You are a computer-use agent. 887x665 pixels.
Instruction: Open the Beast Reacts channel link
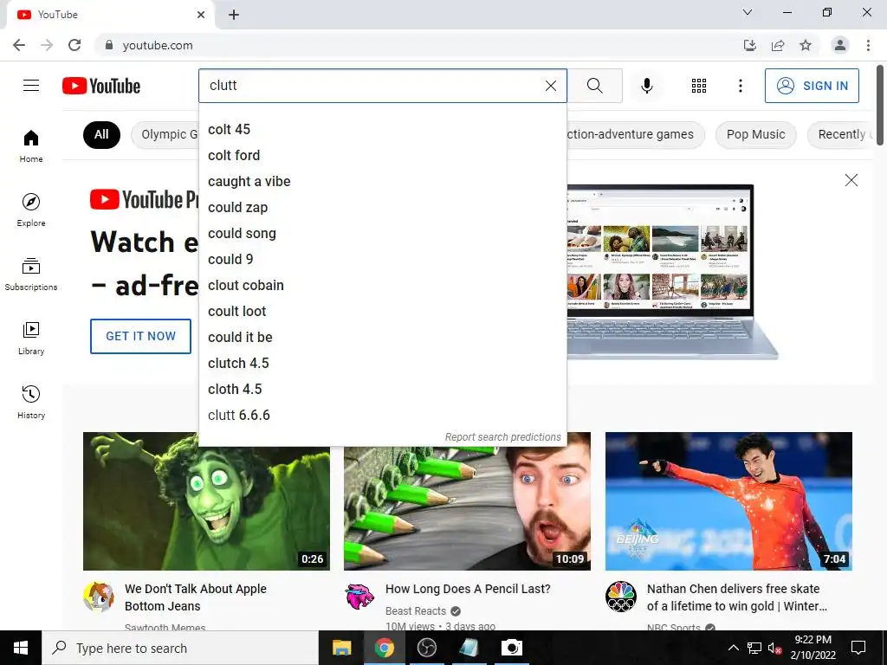coord(416,611)
